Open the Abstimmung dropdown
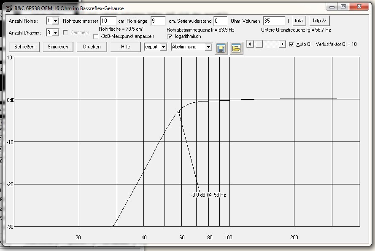 coord(208,47)
